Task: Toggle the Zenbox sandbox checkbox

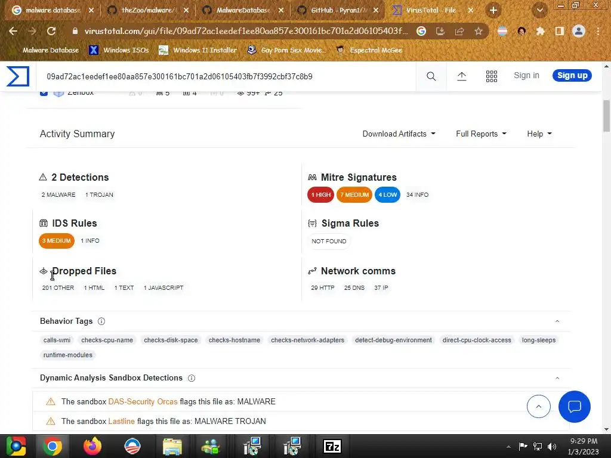Action: click(x=44, y=93)
